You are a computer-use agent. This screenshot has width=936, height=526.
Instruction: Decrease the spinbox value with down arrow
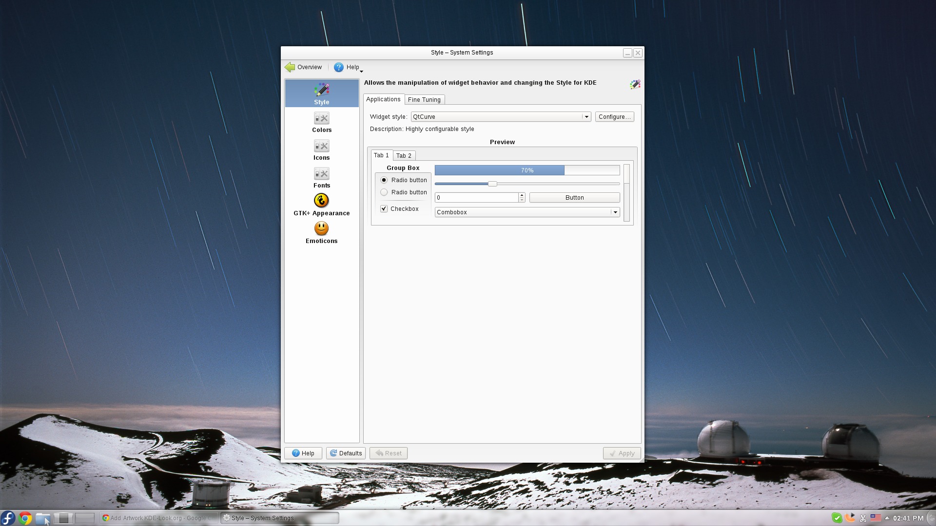522,200
